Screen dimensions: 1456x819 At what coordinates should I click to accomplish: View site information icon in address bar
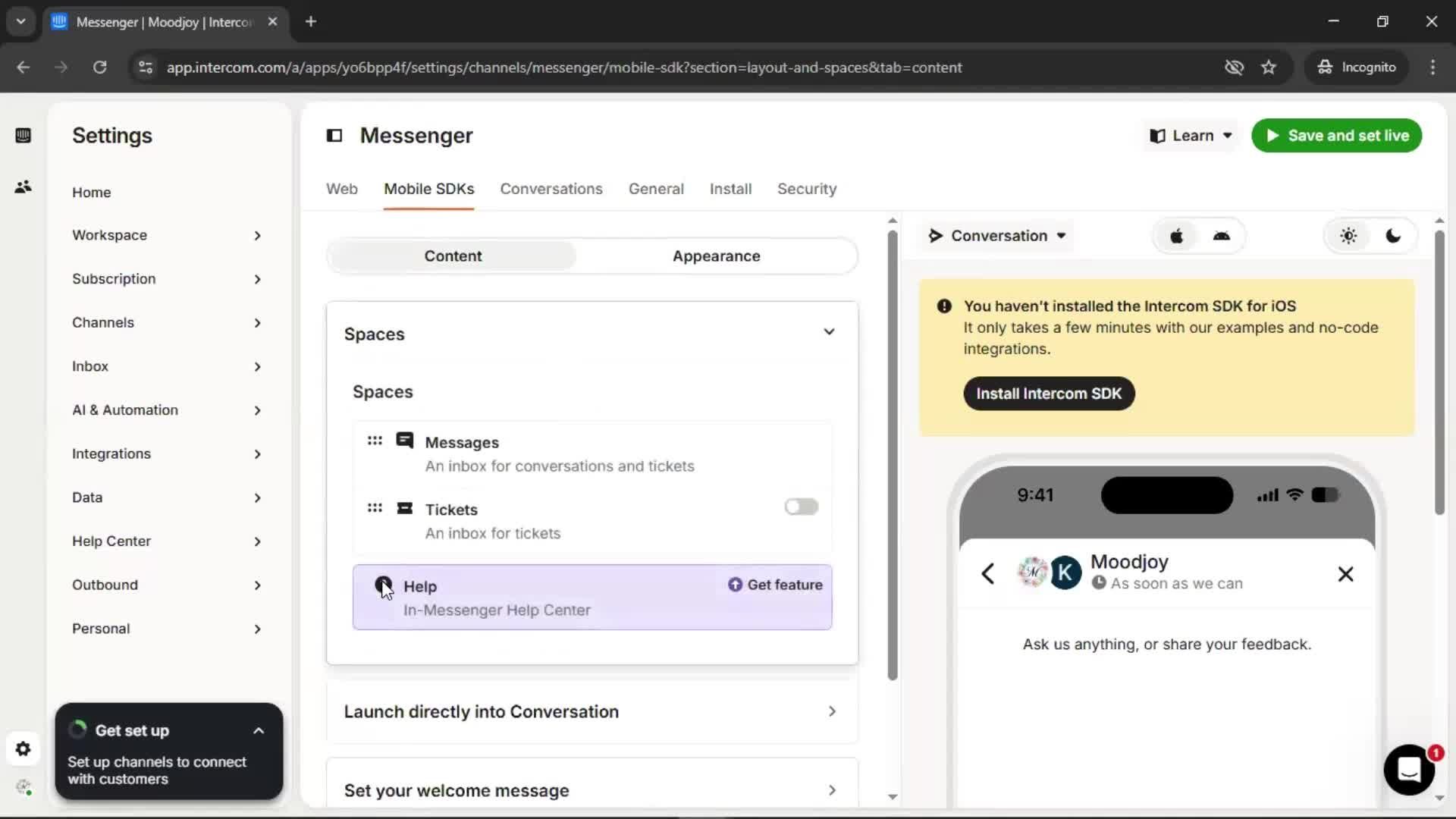146,67
